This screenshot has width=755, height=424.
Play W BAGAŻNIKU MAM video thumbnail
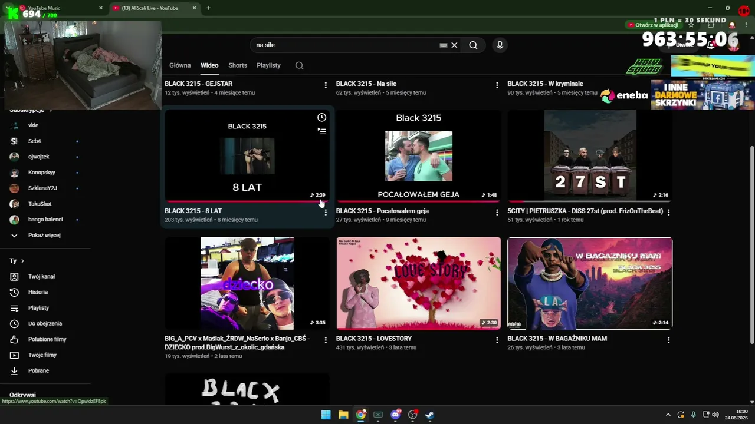(x=590, y=283)
